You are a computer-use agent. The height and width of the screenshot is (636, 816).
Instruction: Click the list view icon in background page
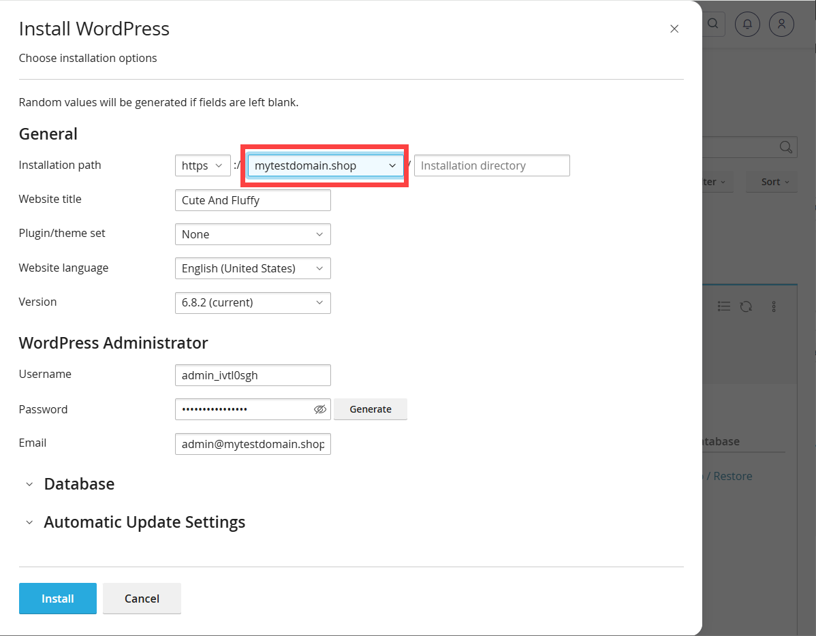(723, 306)
